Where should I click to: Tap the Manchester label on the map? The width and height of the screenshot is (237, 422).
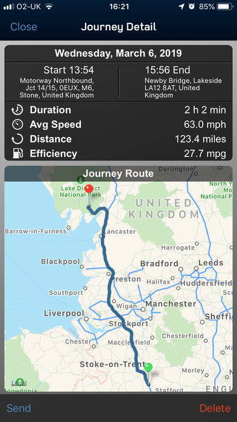171,304
